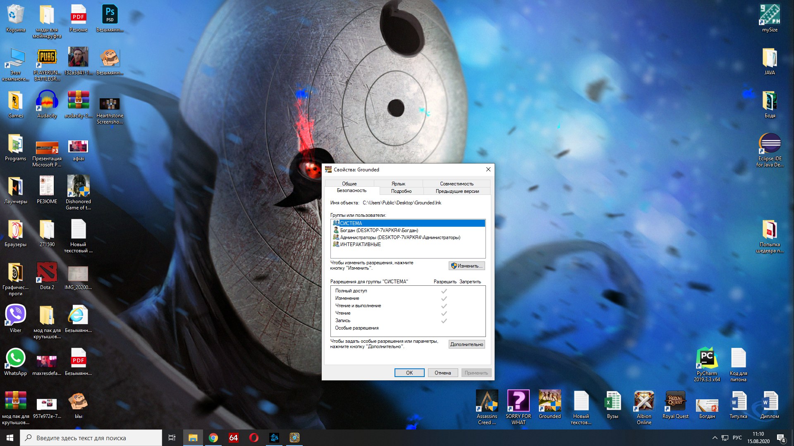This screenshot has width=794, height=446.
Task: Select the Eclipse IDE for Java shortcut
Action: point(770,150)
